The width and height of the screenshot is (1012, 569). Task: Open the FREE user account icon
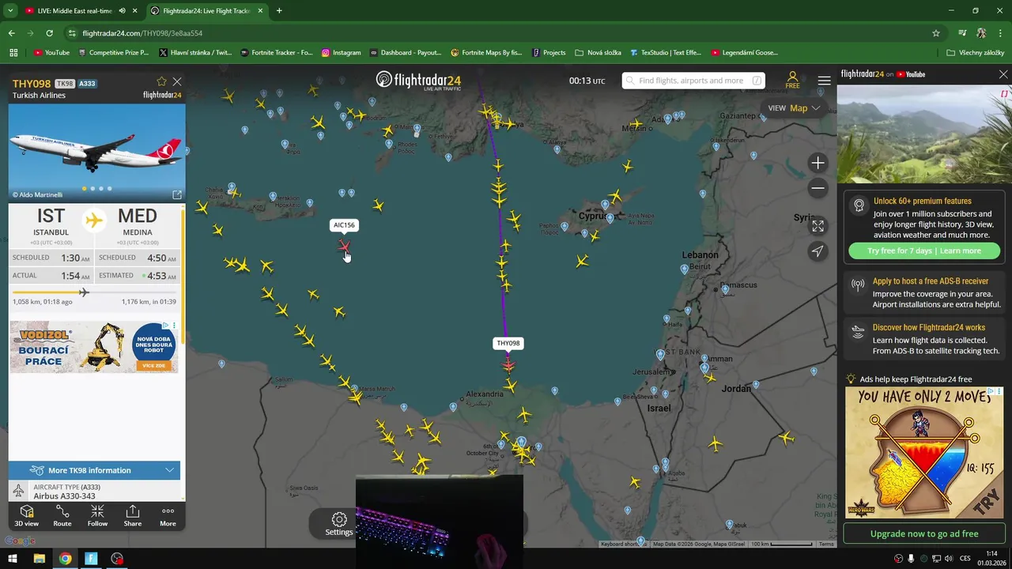[x=792, y=80]
